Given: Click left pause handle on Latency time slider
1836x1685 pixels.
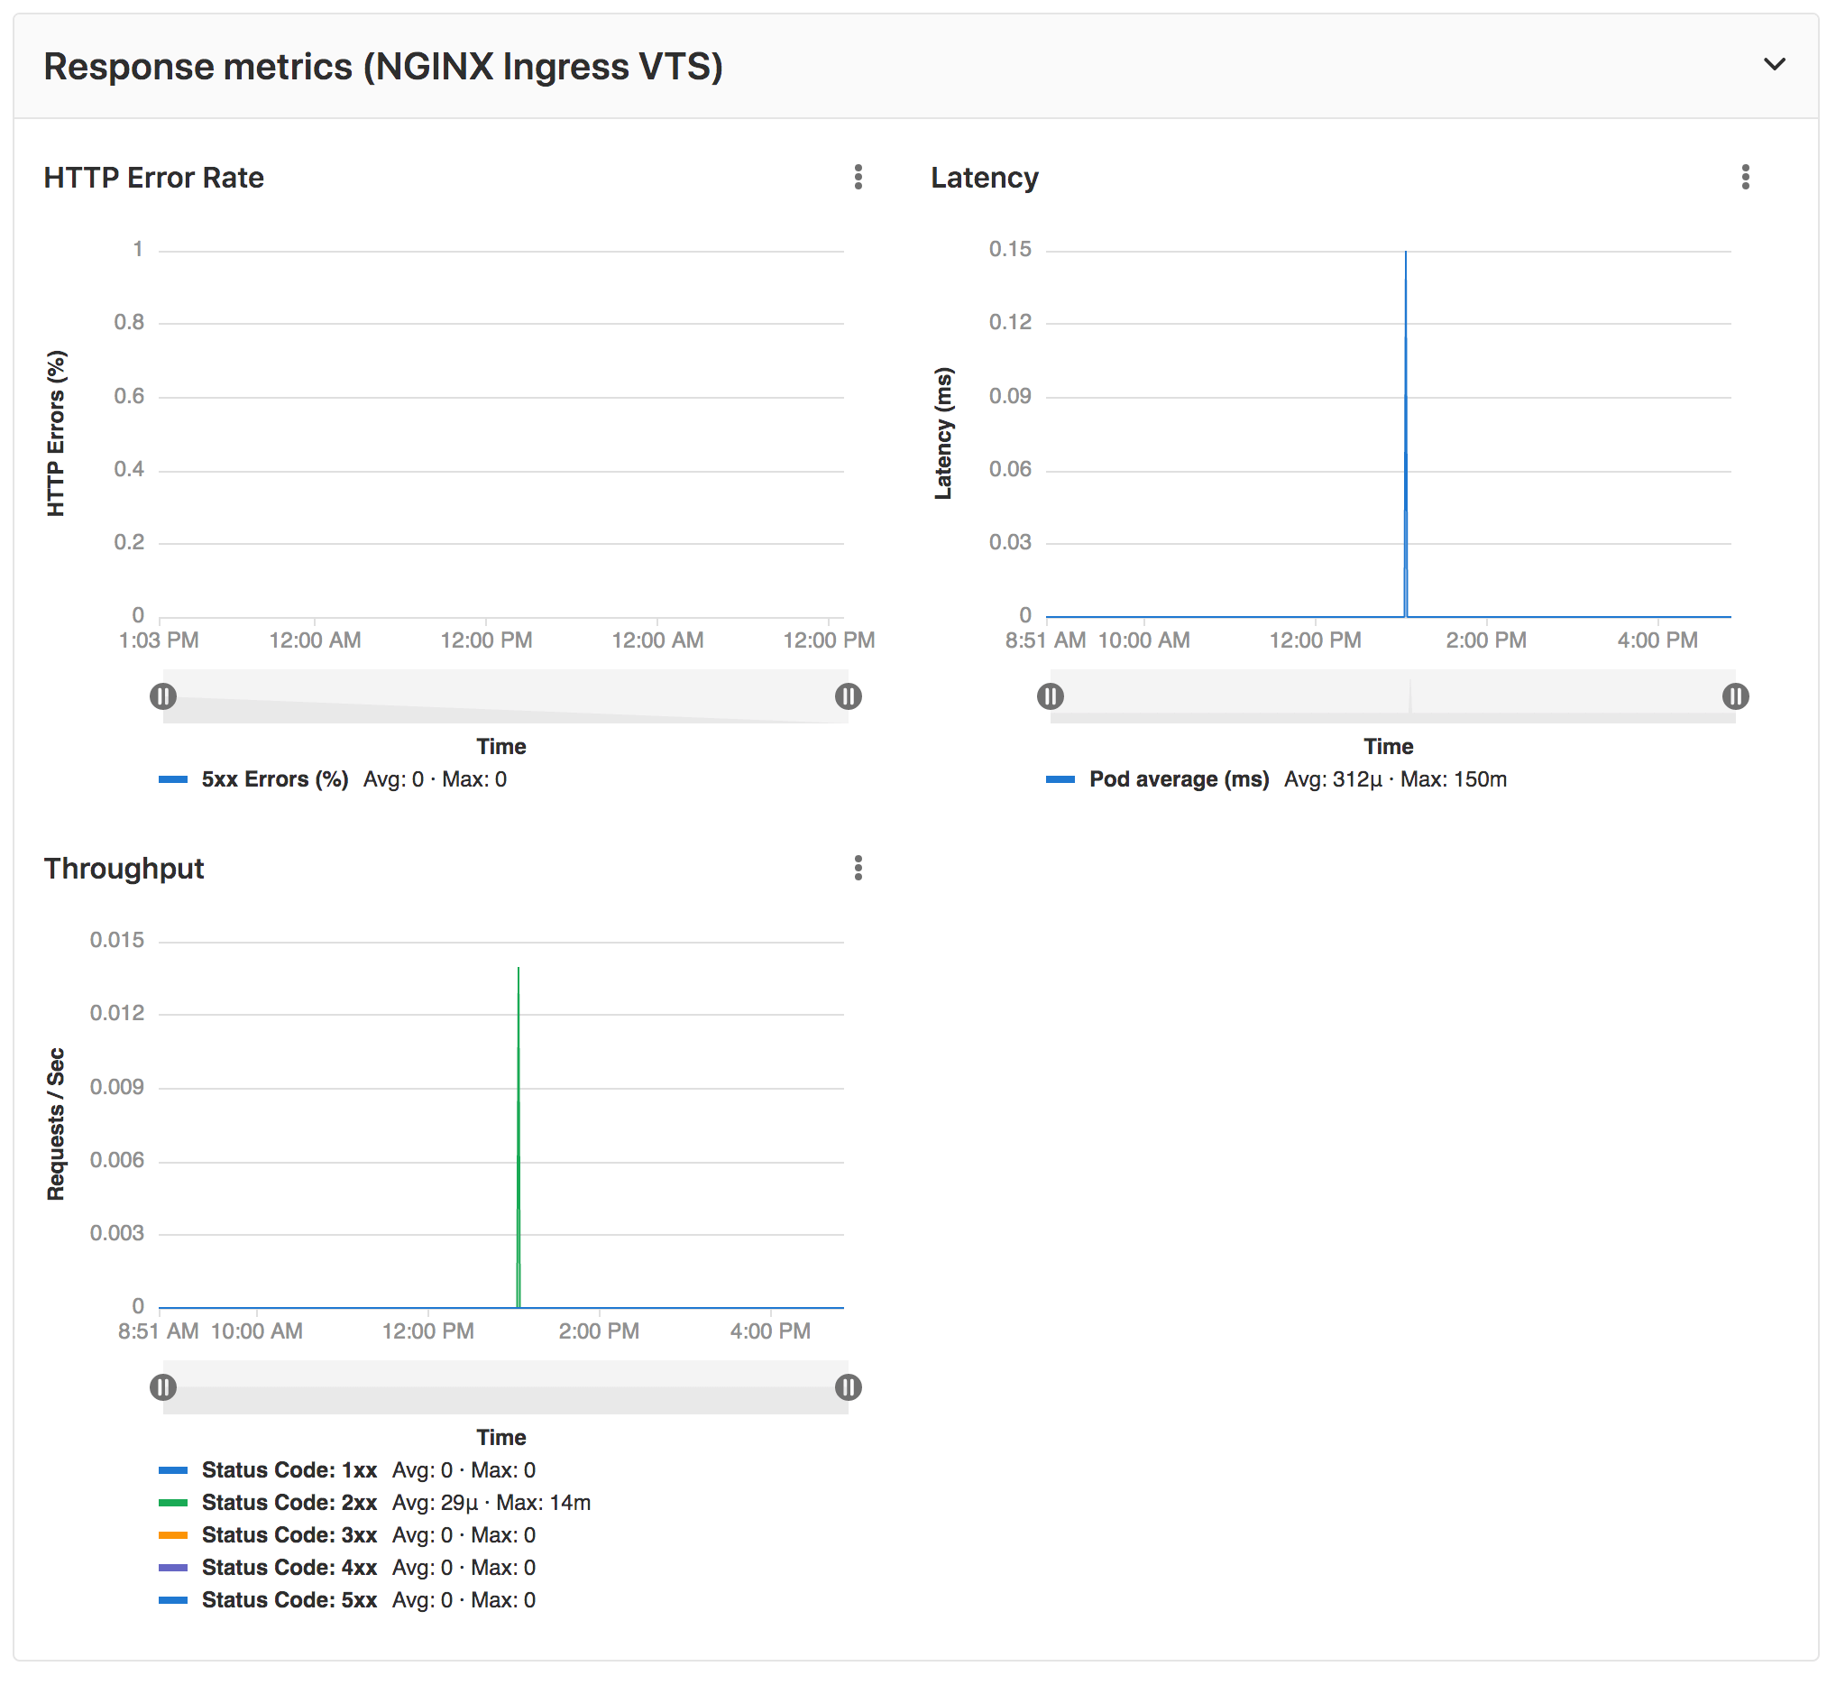Looking at the screenshot, I should 1051,697.
